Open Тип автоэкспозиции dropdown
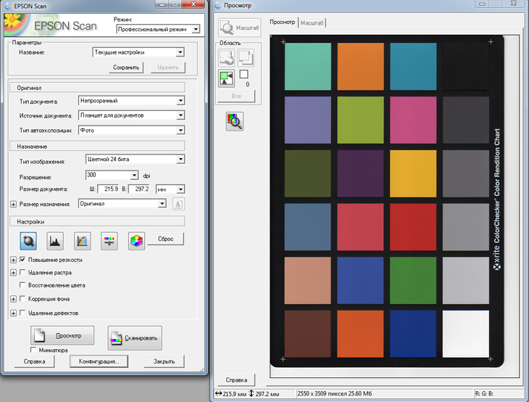 pos(132,130)
